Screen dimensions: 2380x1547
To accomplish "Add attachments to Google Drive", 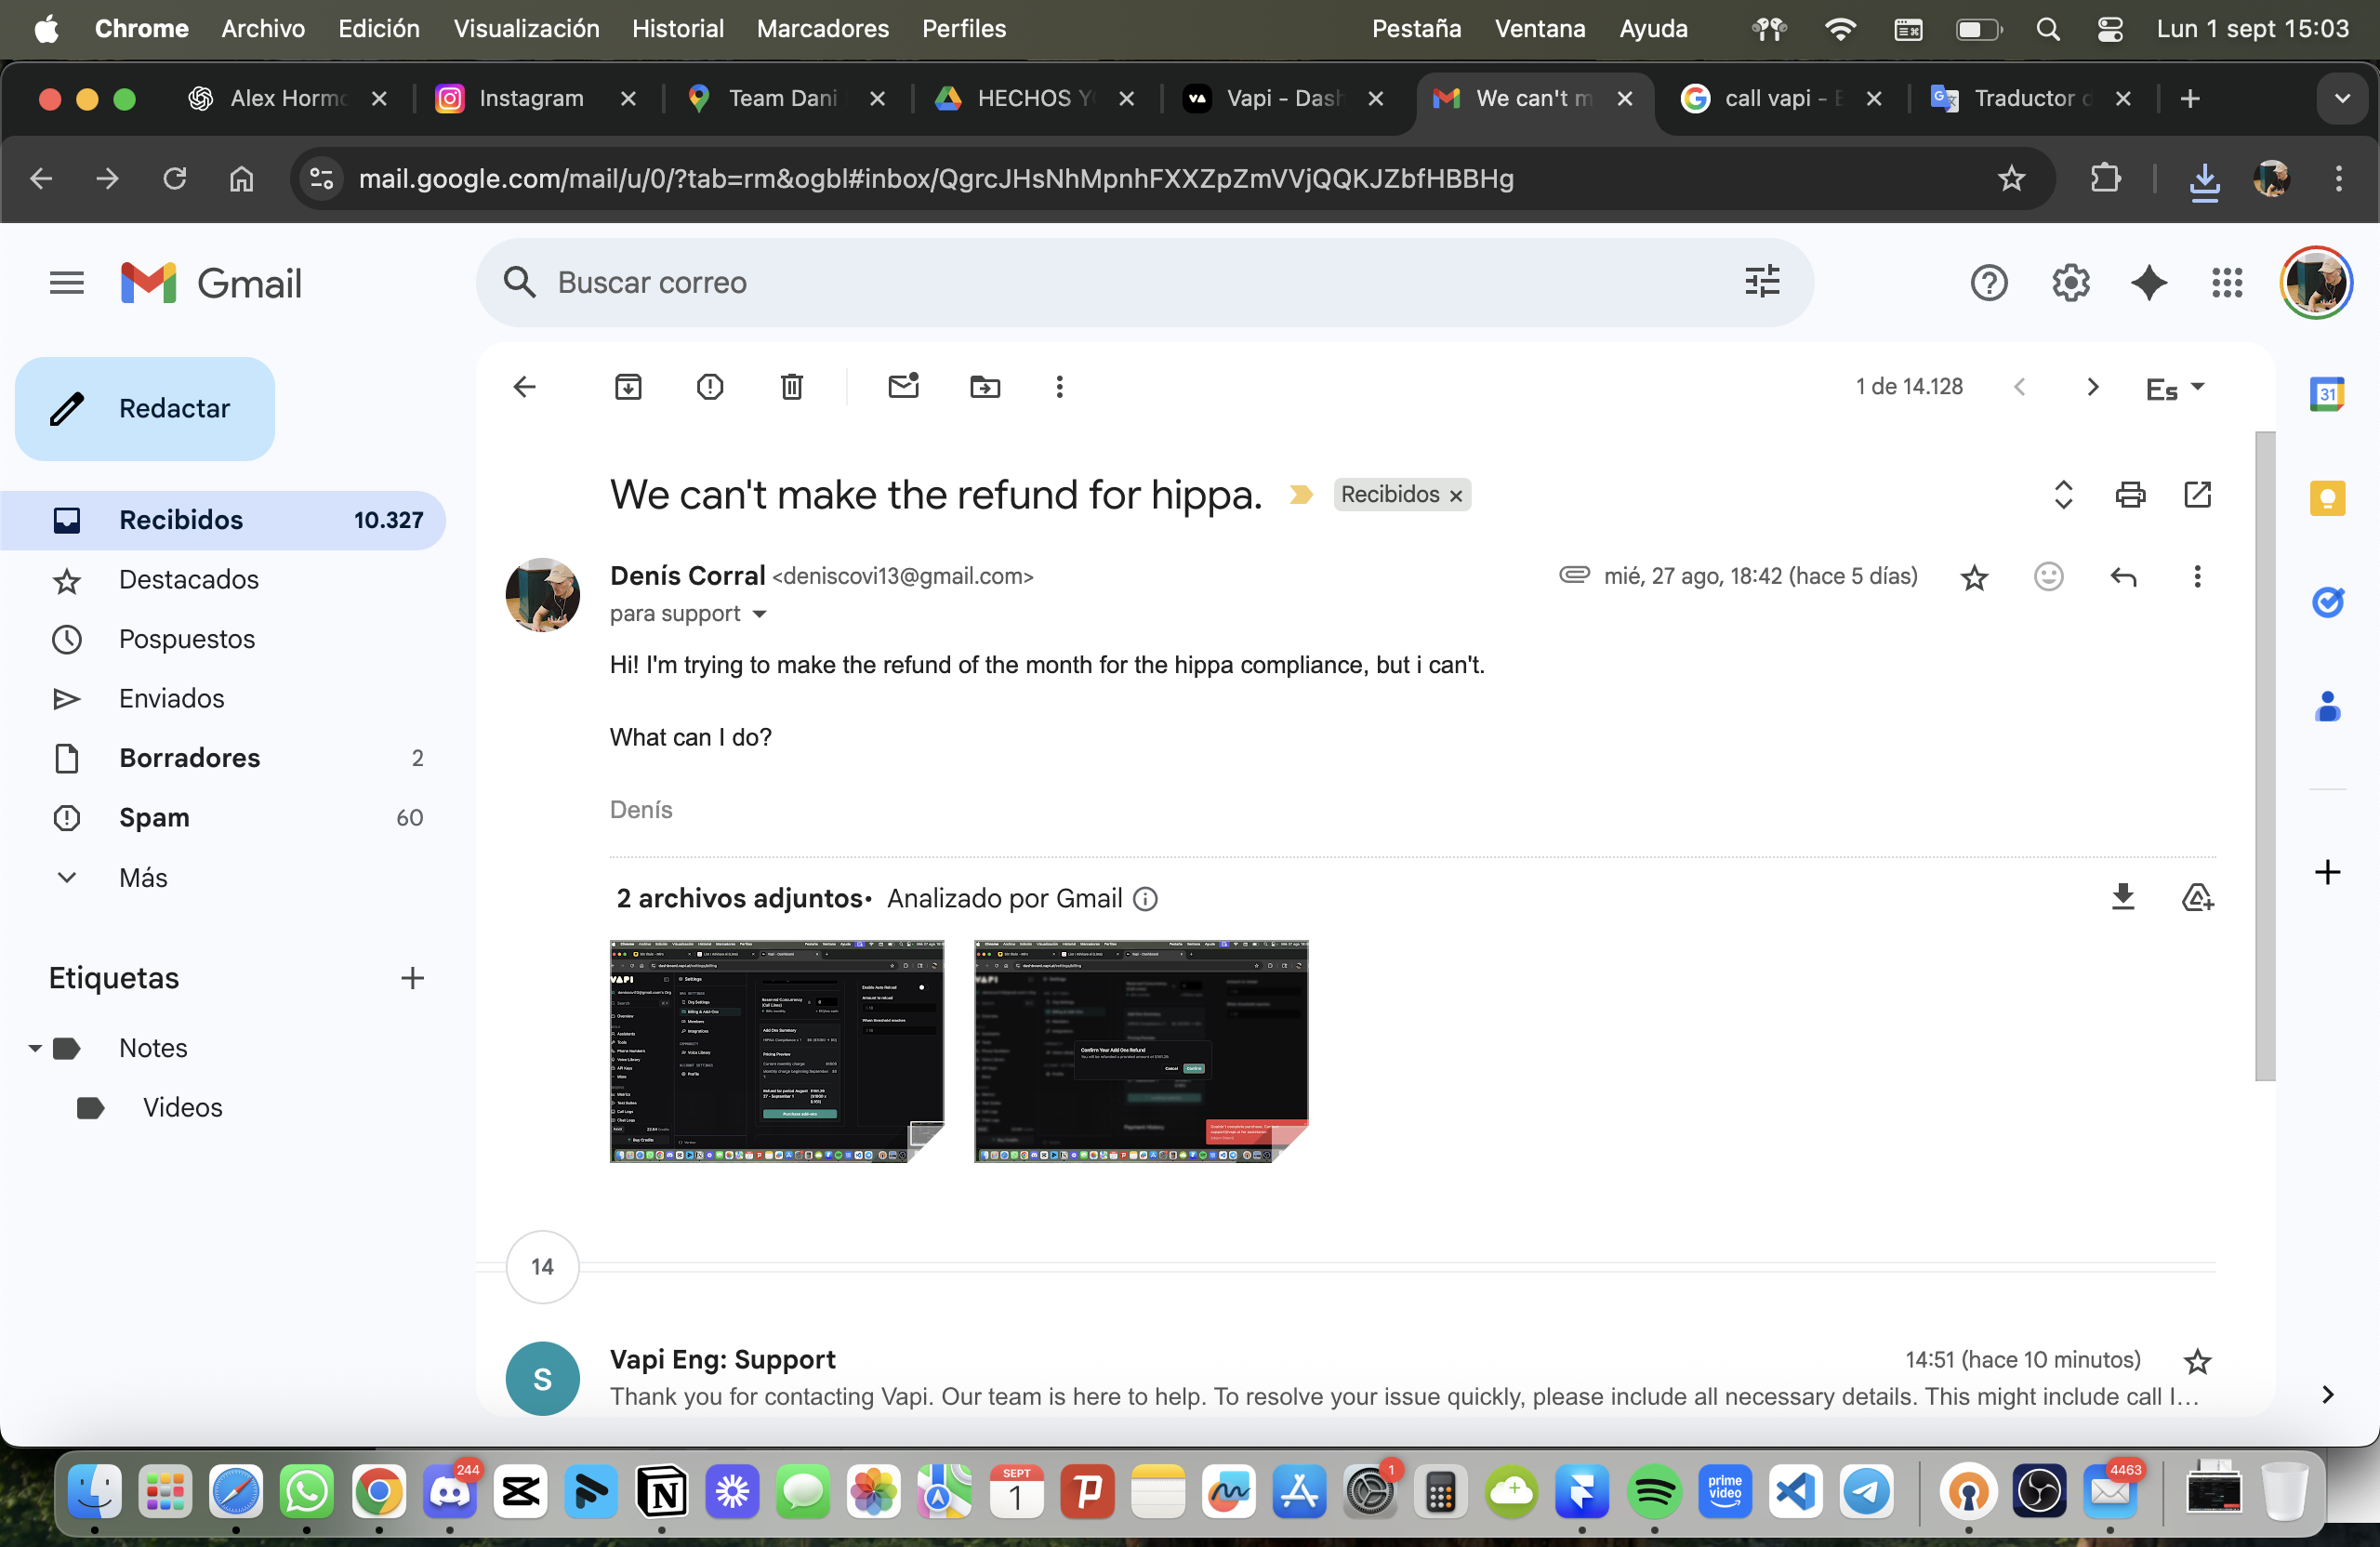I will (x=2197, y=898).
